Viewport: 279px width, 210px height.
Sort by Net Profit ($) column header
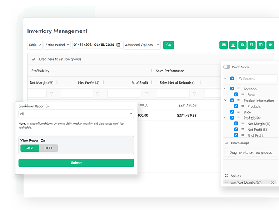click(x=88, y=82)
